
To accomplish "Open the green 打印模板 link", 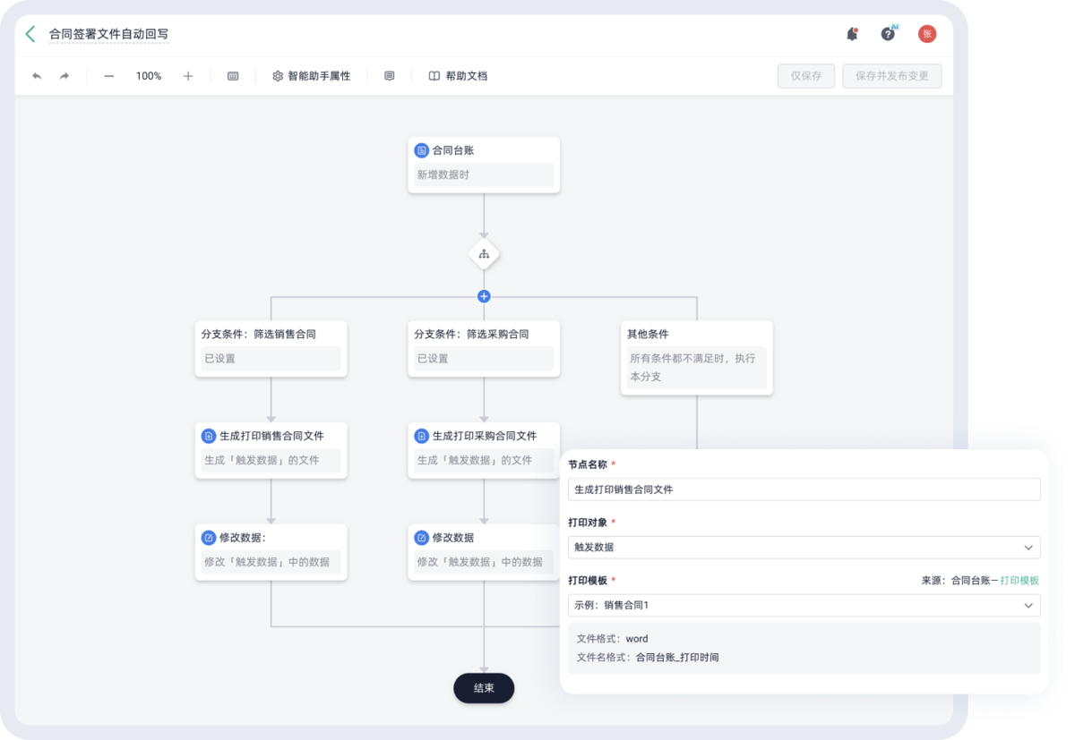I will [1019, 581].
